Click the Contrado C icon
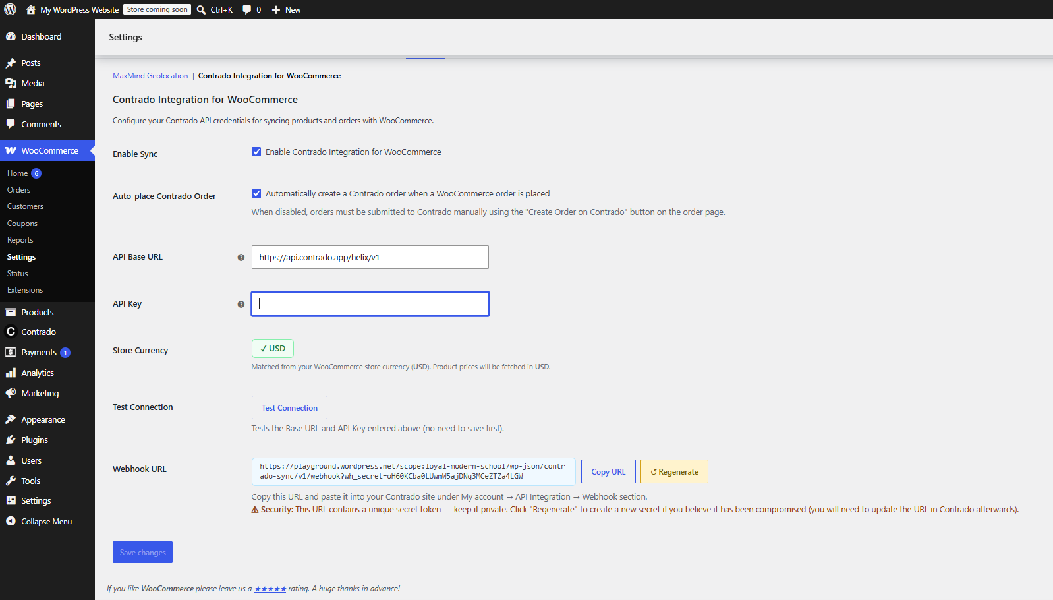1053x600 pixels. point(11,332)
